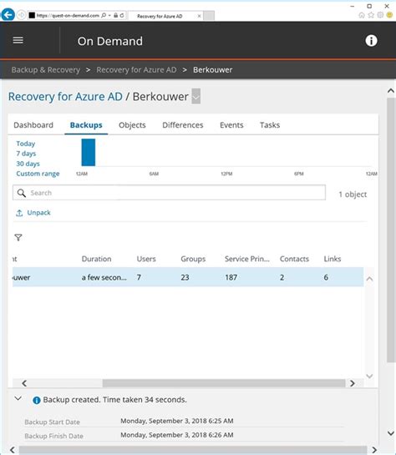This screenshot has height=455, width=396.
Task: Click the Unpack link
Action: pos(39,213)
